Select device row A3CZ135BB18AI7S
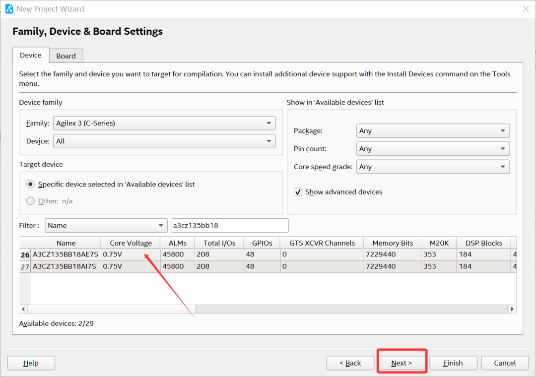The height and width of the screenshot is (377, 536). pyautogui.click(x=66, y=266)
